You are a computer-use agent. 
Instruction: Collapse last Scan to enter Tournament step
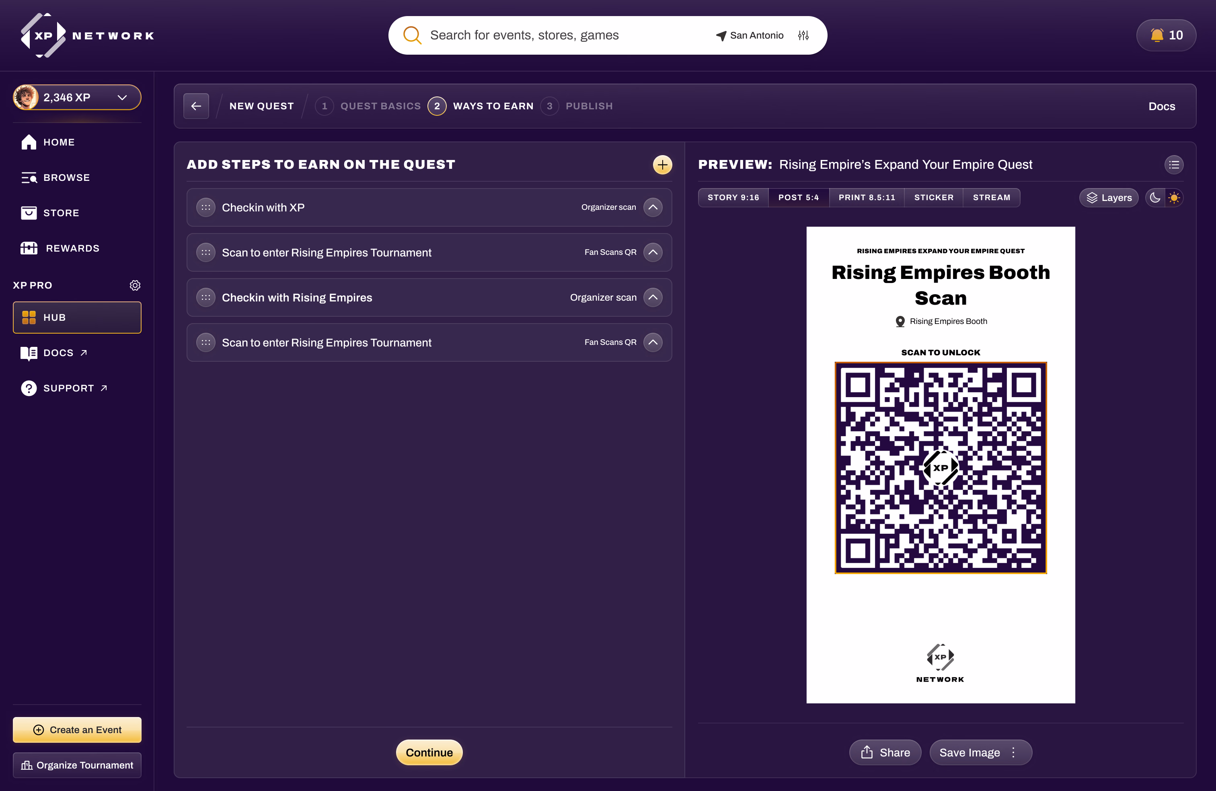653,342
